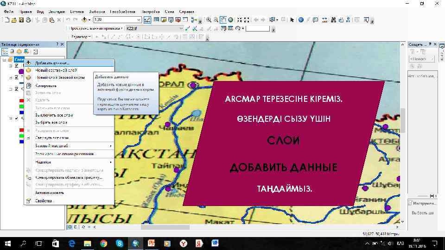The height and width of the screenshot is (250, 445).
Task: Expand the Надписи submenu
Action: [x=69, y=162]
